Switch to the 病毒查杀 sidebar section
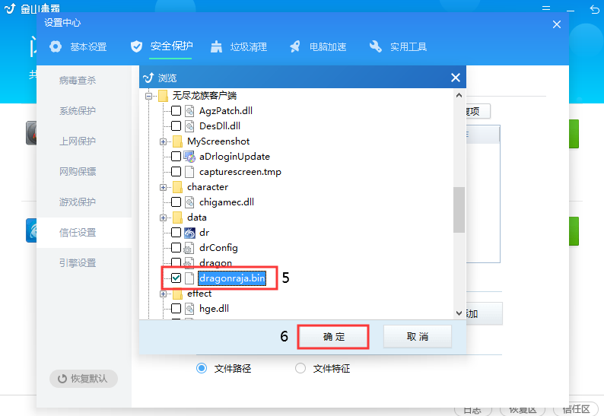The image size is (604, 416). 78,81
